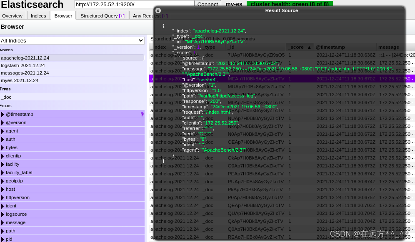This screenshot has width=415, height=242.
Task: Select index myes-2021.12.24
Action: pyautogui.click(x=72, y=80)
